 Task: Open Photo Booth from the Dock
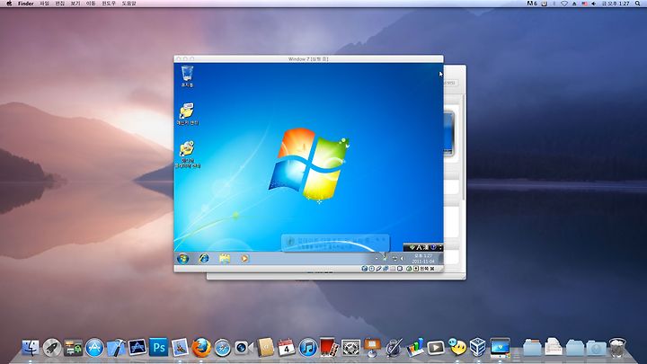click(329, 348)
